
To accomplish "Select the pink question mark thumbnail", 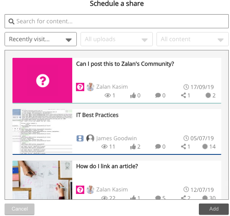I will [42, 80].
